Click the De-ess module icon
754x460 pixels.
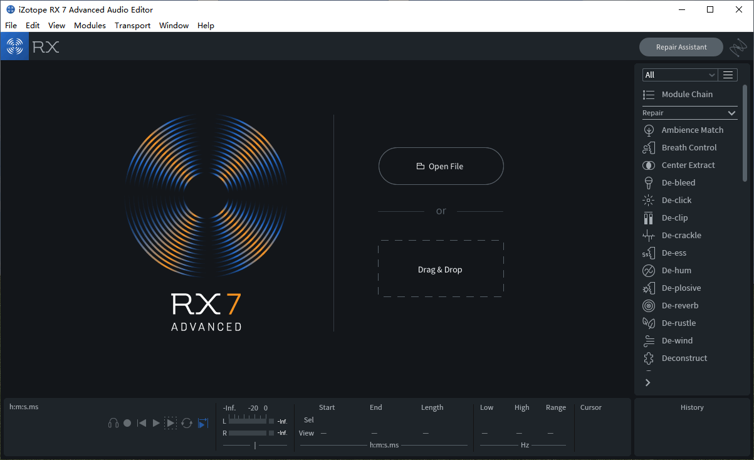(x=649, y=253)
